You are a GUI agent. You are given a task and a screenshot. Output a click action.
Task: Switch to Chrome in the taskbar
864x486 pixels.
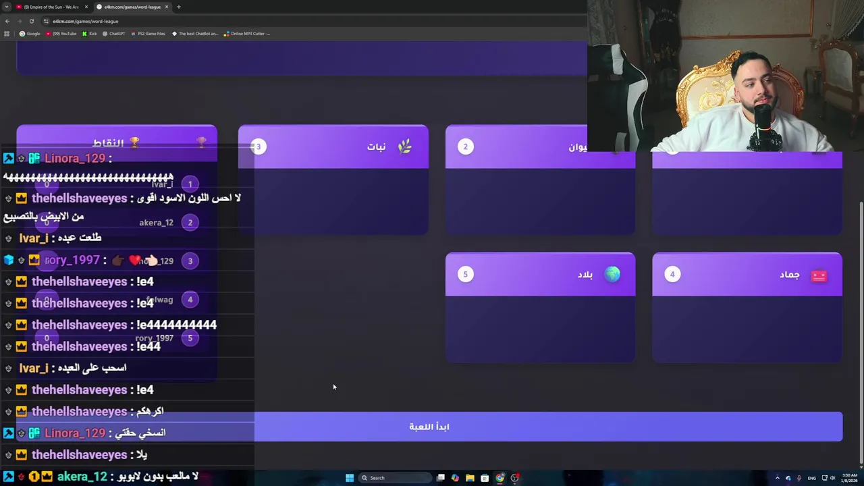point(500,478)
